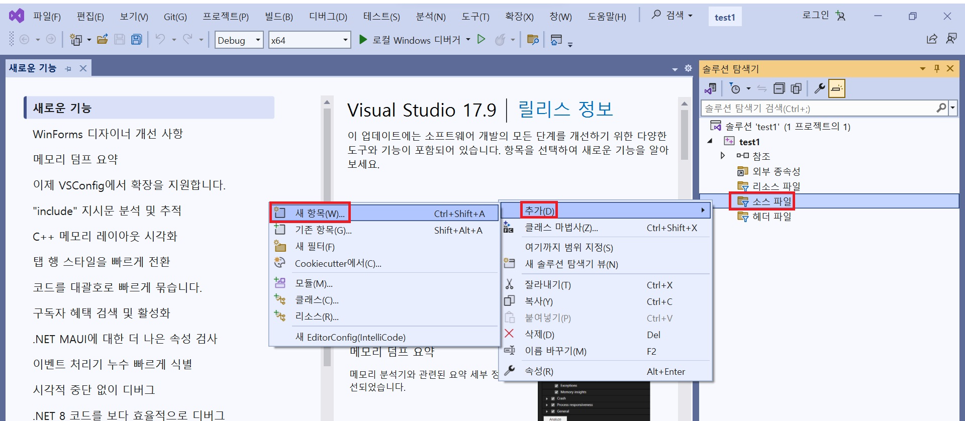Start debugging with 로컬 Windows 디버거 button
965x421 pixels.
[x=409, y=40]
